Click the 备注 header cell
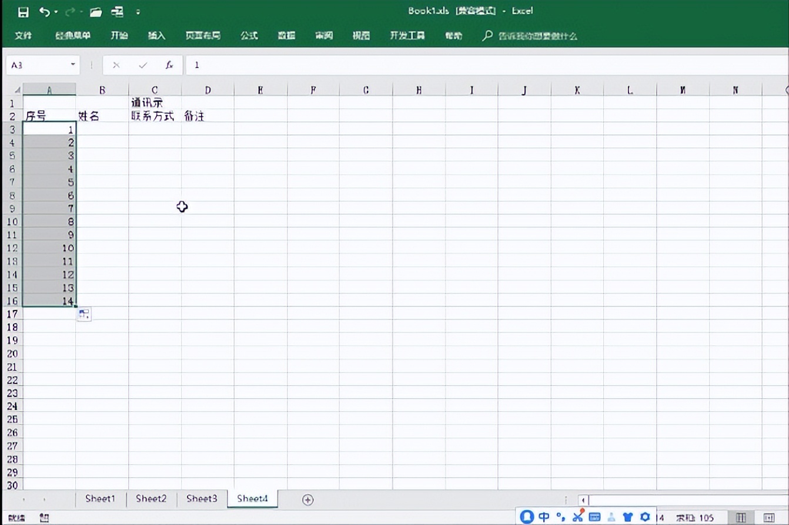789x525 pixels. point(208,116)
